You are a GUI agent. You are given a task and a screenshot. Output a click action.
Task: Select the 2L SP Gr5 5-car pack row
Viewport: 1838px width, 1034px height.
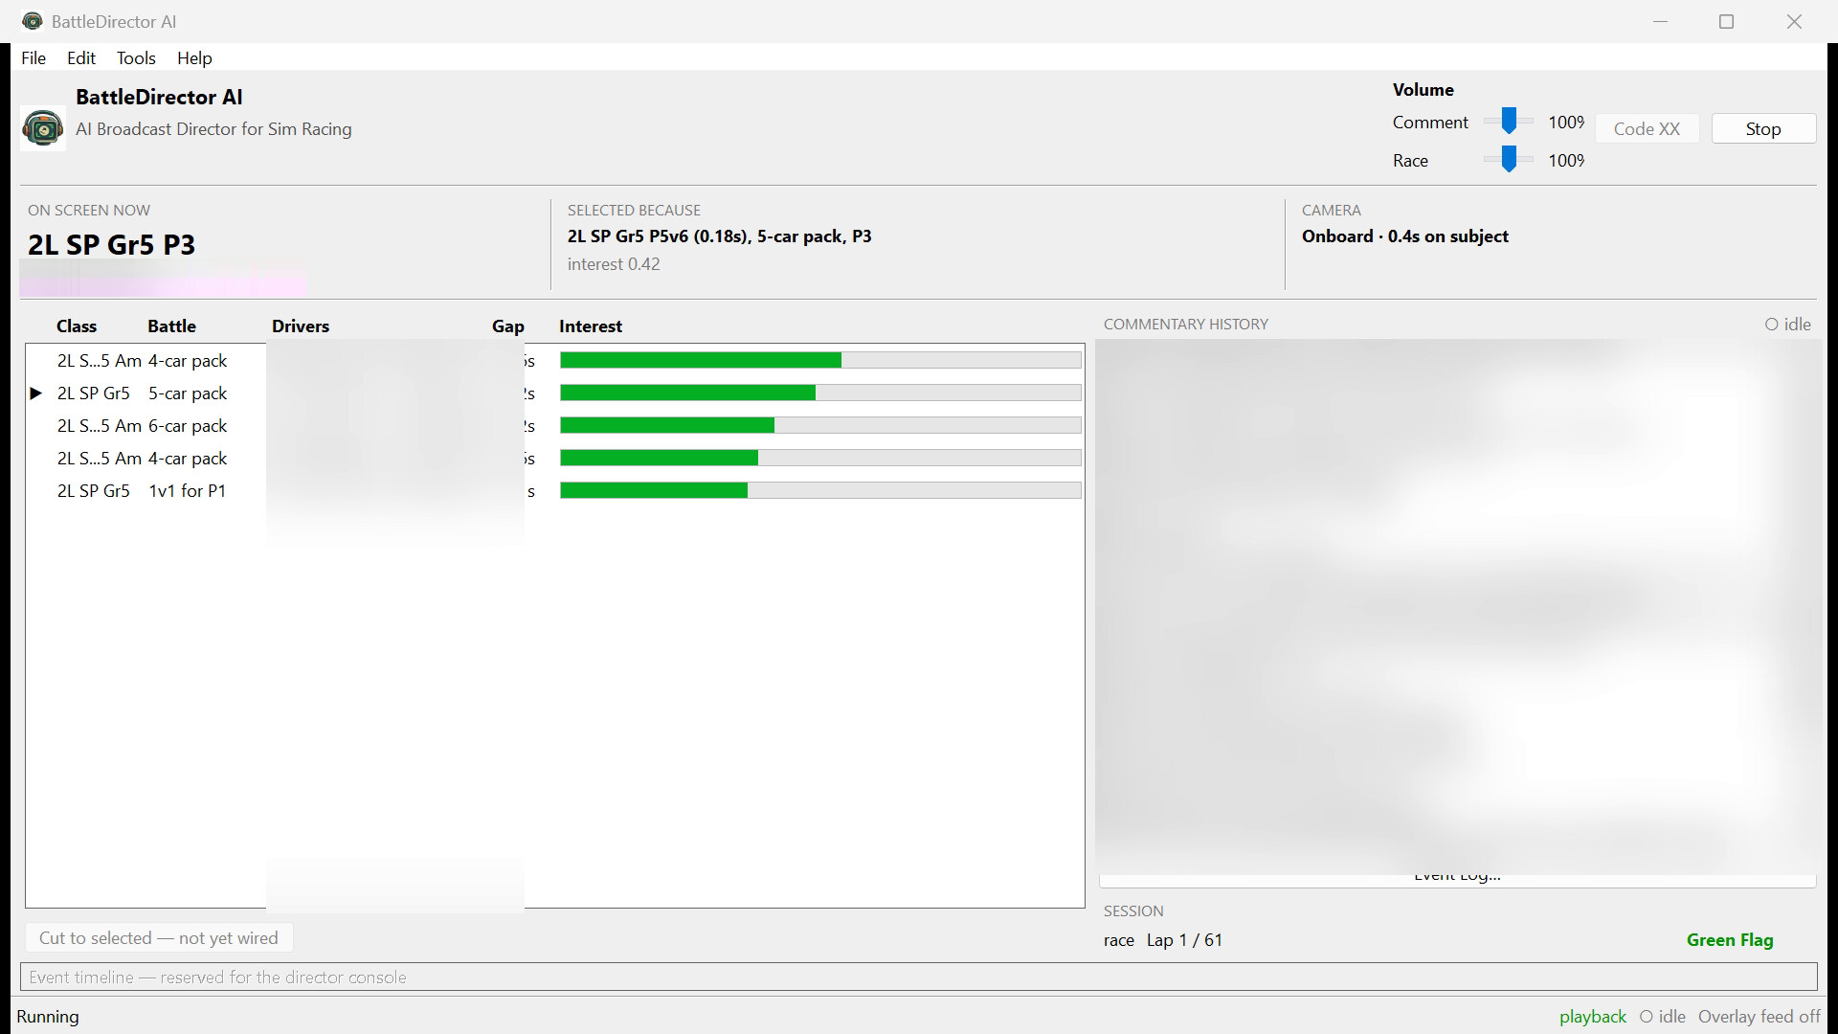pos(555,393)
